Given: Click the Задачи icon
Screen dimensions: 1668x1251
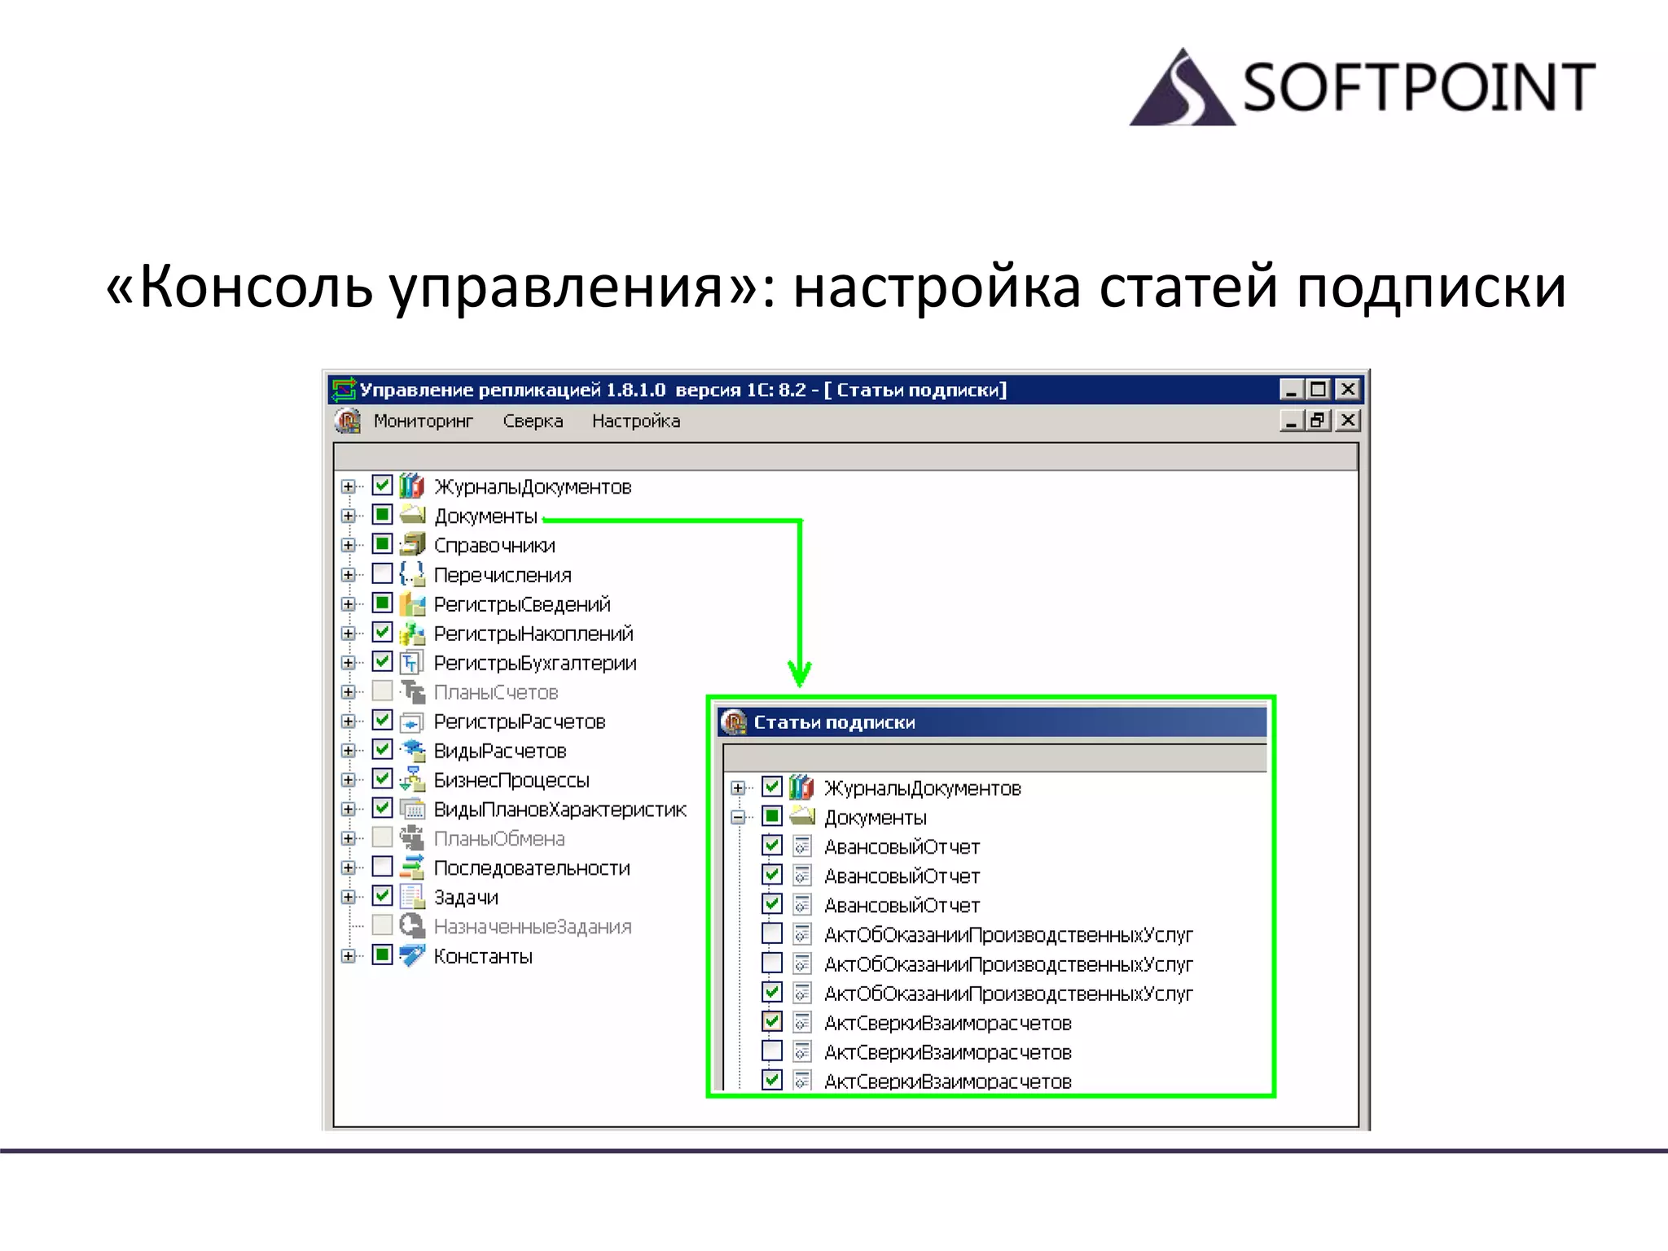Looking at the screenshot, I should pyautogui.click(x=412, y=897).
